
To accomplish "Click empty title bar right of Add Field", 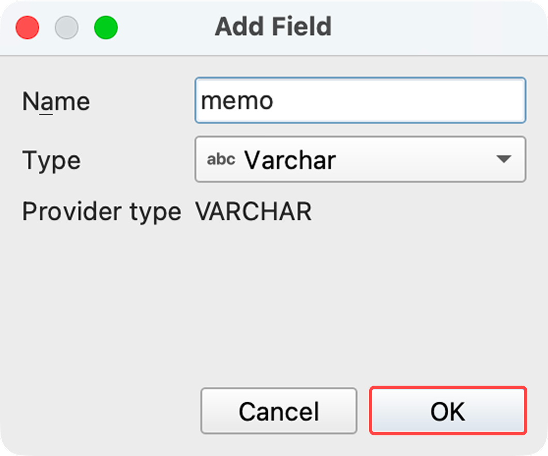I will point(439,27).
